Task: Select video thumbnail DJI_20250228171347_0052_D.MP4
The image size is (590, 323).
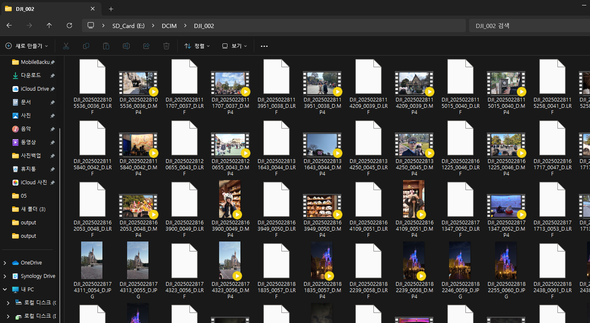Action: point(506,206)
